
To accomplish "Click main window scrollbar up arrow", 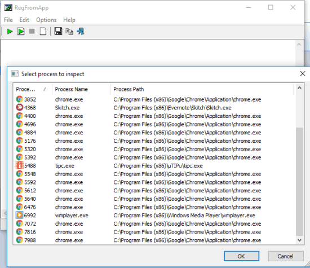I will pyautogui.click(x=299, y=45).
